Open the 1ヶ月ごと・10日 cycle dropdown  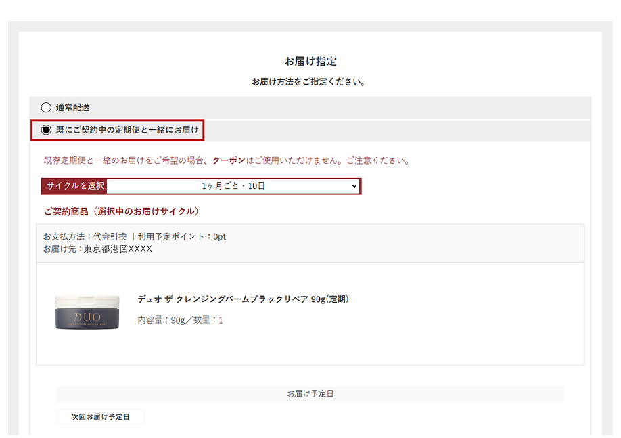232,186
